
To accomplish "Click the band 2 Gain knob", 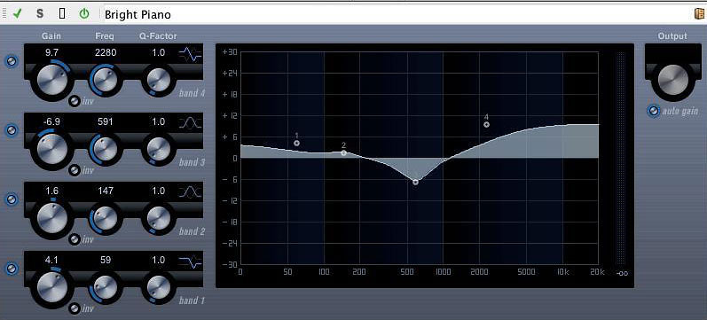I will 51,218.
